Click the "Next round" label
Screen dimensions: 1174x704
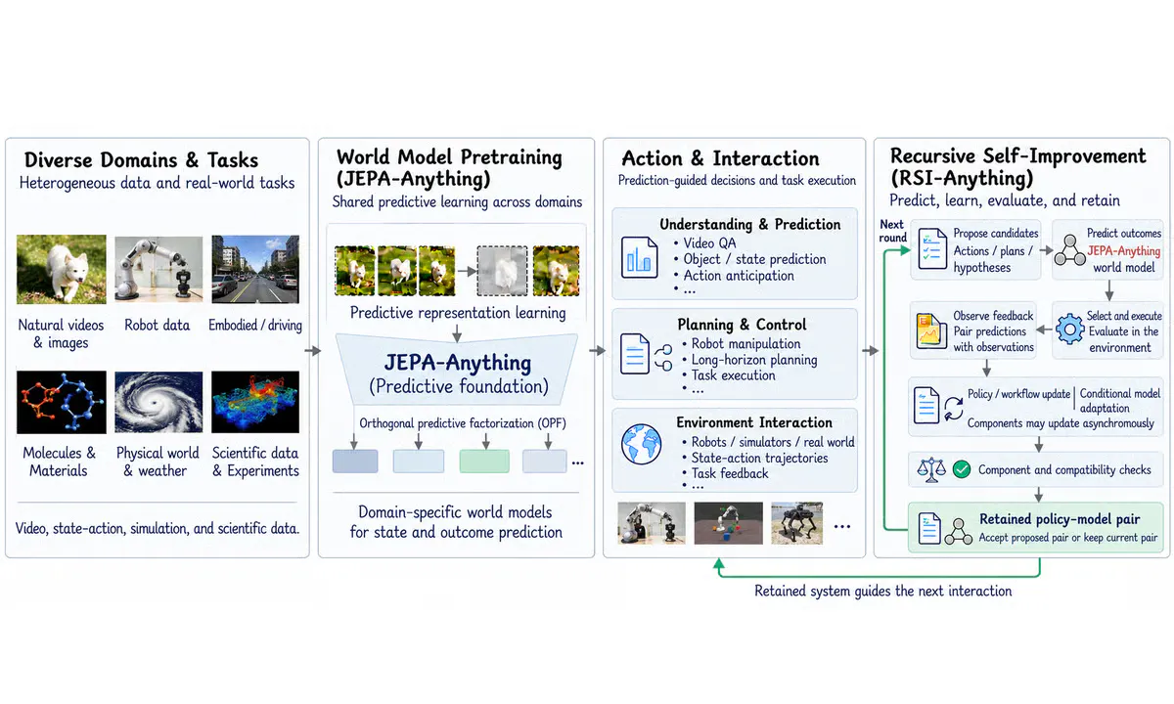tap(892, 231)
